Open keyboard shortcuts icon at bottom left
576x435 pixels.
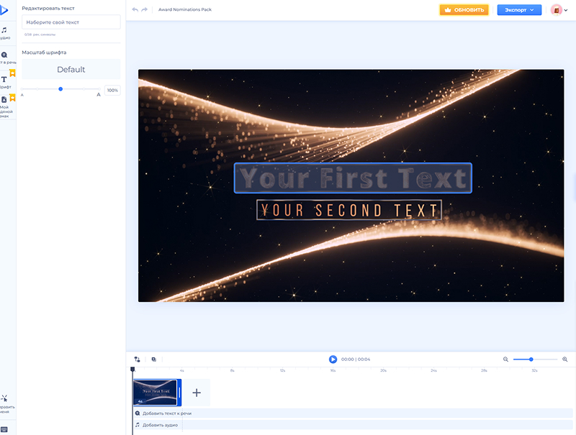click(4, 429)
